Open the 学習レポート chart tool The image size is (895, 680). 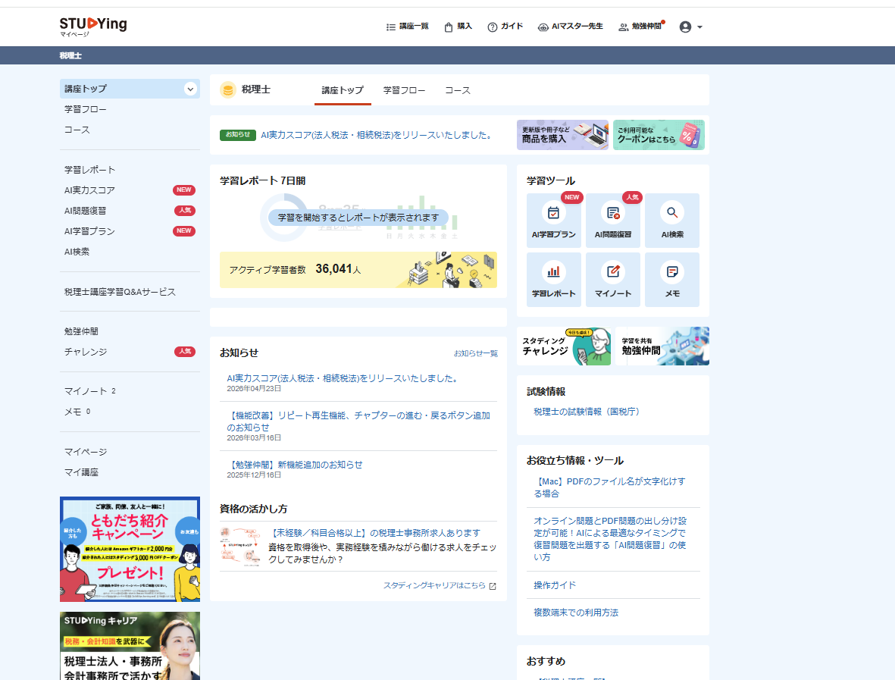(554, 280)
